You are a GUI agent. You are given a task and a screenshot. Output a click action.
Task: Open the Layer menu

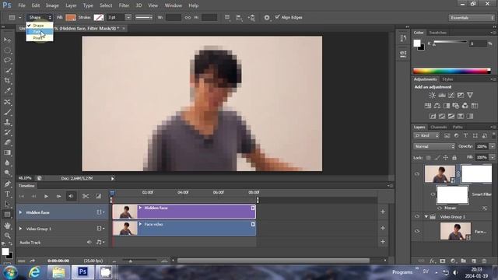(x=71, y=5)
